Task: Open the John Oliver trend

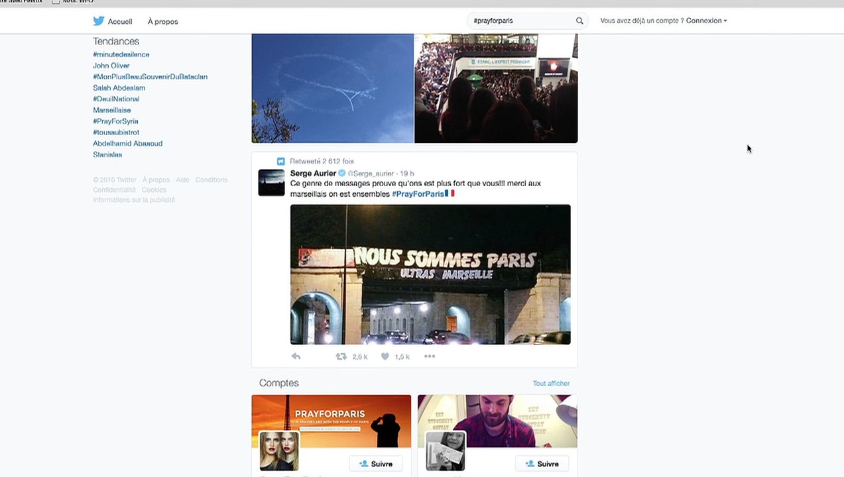Action: (x=111, y=66)
